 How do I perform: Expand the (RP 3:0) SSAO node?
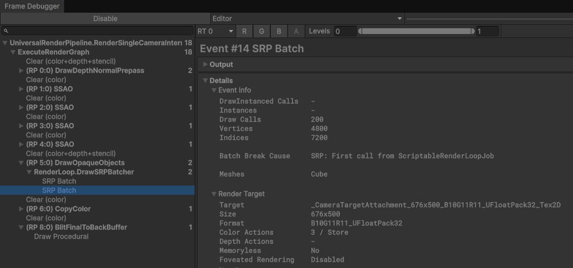tap(21, 126)
